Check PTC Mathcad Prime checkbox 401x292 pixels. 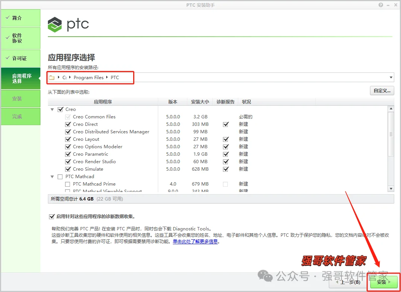coord(67,184)
